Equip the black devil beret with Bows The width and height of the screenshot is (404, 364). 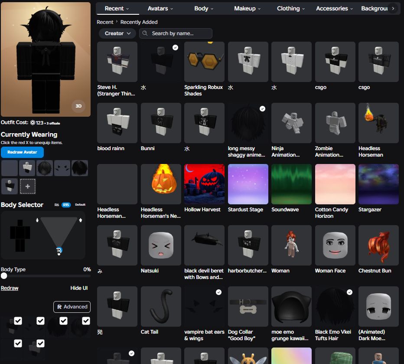[204, 245]
